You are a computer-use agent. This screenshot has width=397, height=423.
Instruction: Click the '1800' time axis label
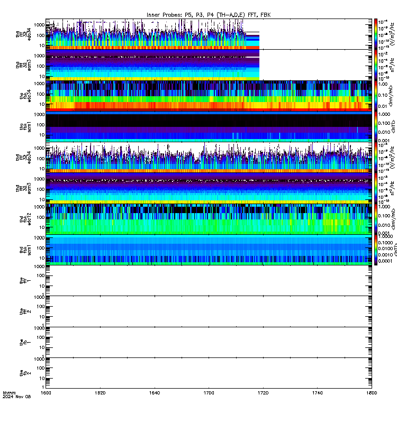pos(372,393)
